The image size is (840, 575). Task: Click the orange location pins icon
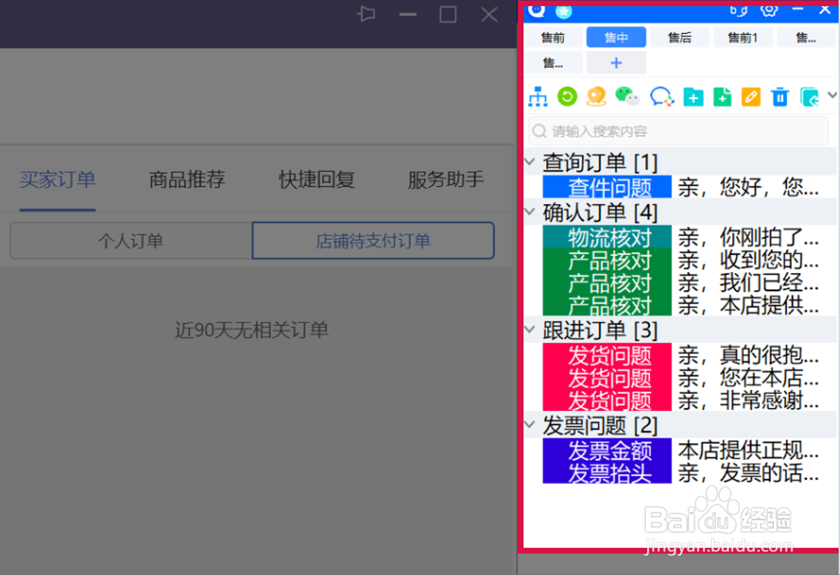[x=596, y=97]
